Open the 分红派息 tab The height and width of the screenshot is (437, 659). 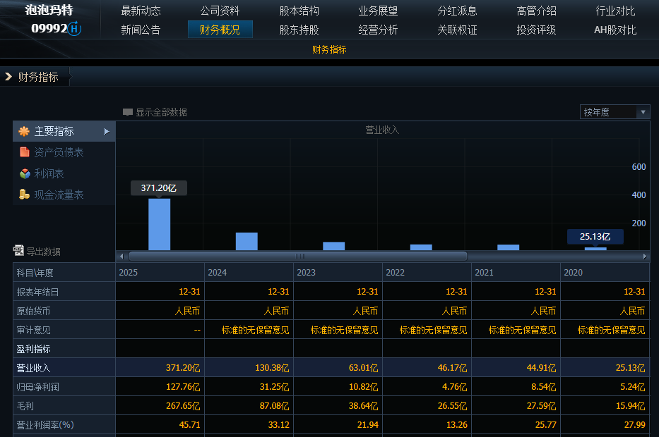tap(457, 11)
